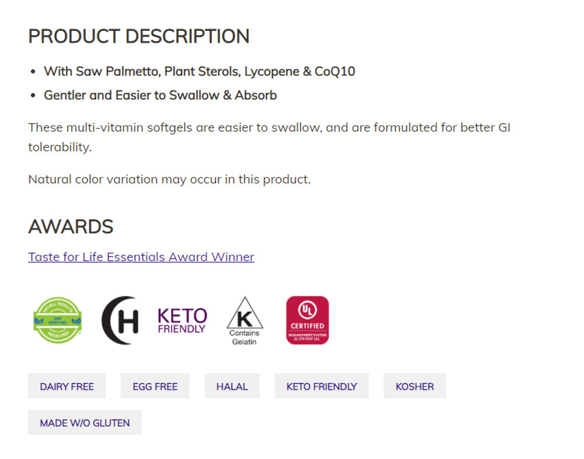Screen dimensions: 584x459
Task: Click the KETO FRIENDLY tag button
Action: tap(321, 386)
